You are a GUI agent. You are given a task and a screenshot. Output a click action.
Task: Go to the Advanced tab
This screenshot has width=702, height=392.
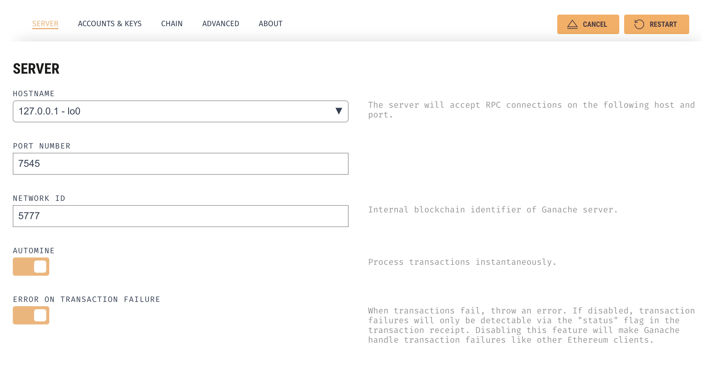[221, 24]
